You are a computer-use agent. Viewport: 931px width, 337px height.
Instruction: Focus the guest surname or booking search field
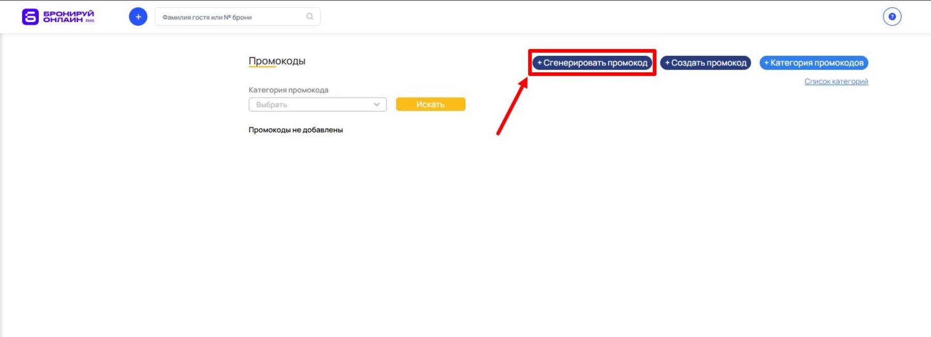(230, 17)
